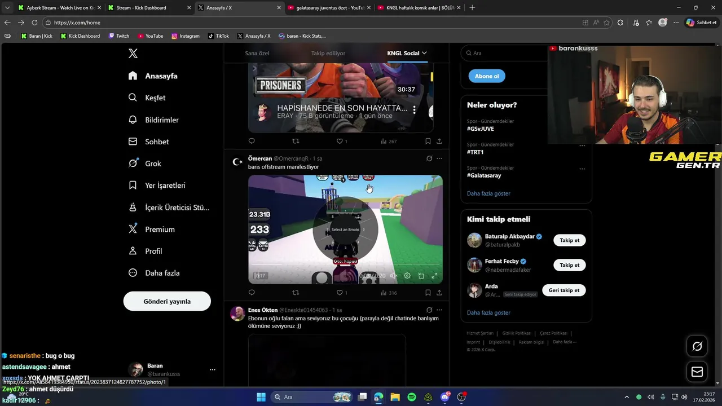This screenshot has height=406, width=722.
Task: Open Daha fazla göster under trends
Action: pyautogui.click(x=488, y=193)
